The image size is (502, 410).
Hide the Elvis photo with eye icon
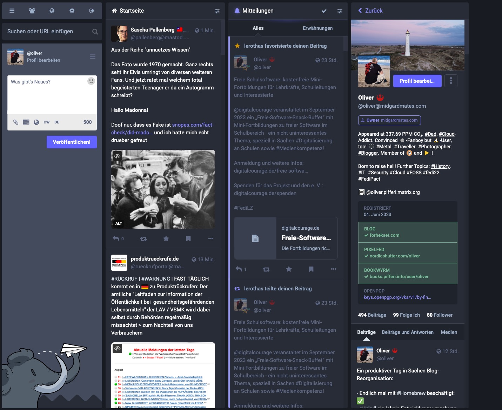click(x=118, y=156)
